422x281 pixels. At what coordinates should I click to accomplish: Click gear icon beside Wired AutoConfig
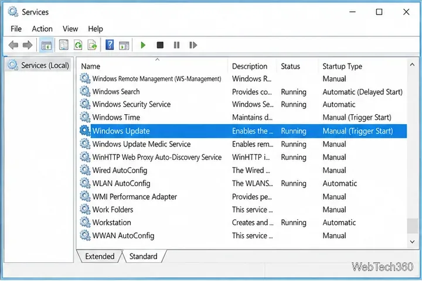[x=85, y=170]
